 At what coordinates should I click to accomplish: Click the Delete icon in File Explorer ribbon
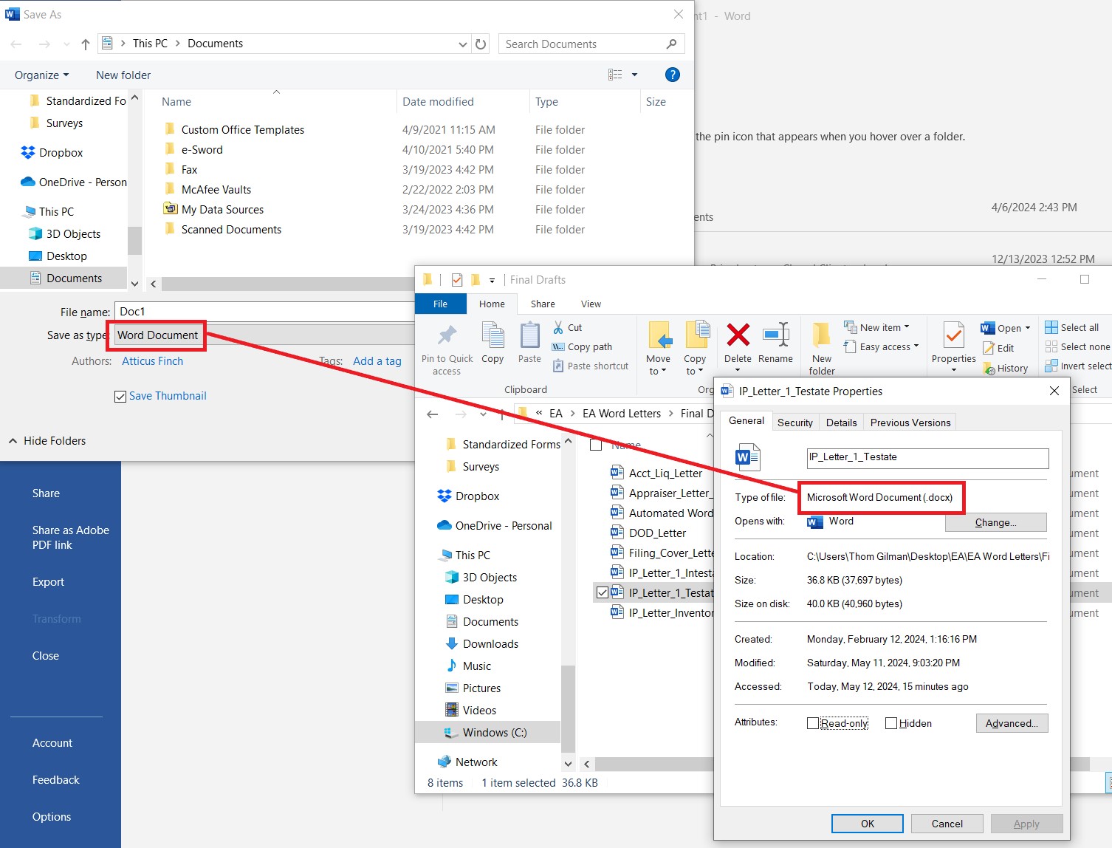(738, 335)
